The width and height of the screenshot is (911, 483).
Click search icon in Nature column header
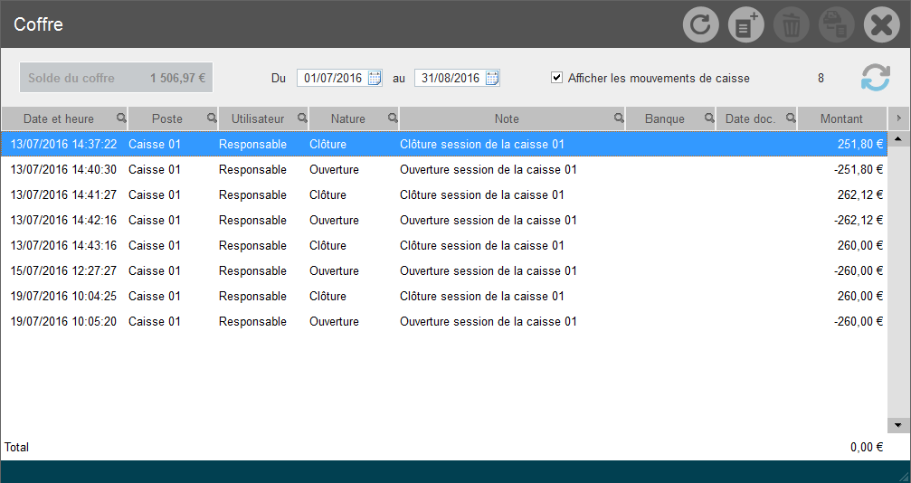[x=393, y=118]
